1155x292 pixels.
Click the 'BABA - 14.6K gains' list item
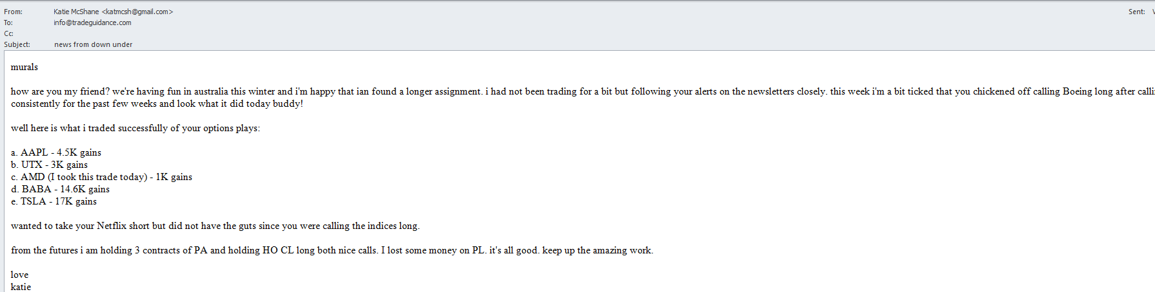click(x=60, y=189)
